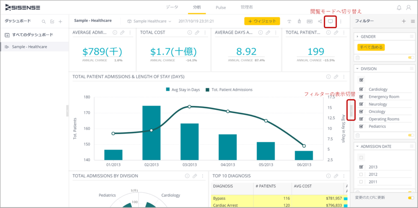Click the 03/2013 line data point
The height and width of the screenshot is (208, 418).
(189, 107)
